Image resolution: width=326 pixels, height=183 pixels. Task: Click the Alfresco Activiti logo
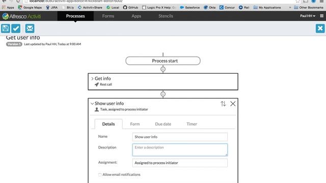21,16
